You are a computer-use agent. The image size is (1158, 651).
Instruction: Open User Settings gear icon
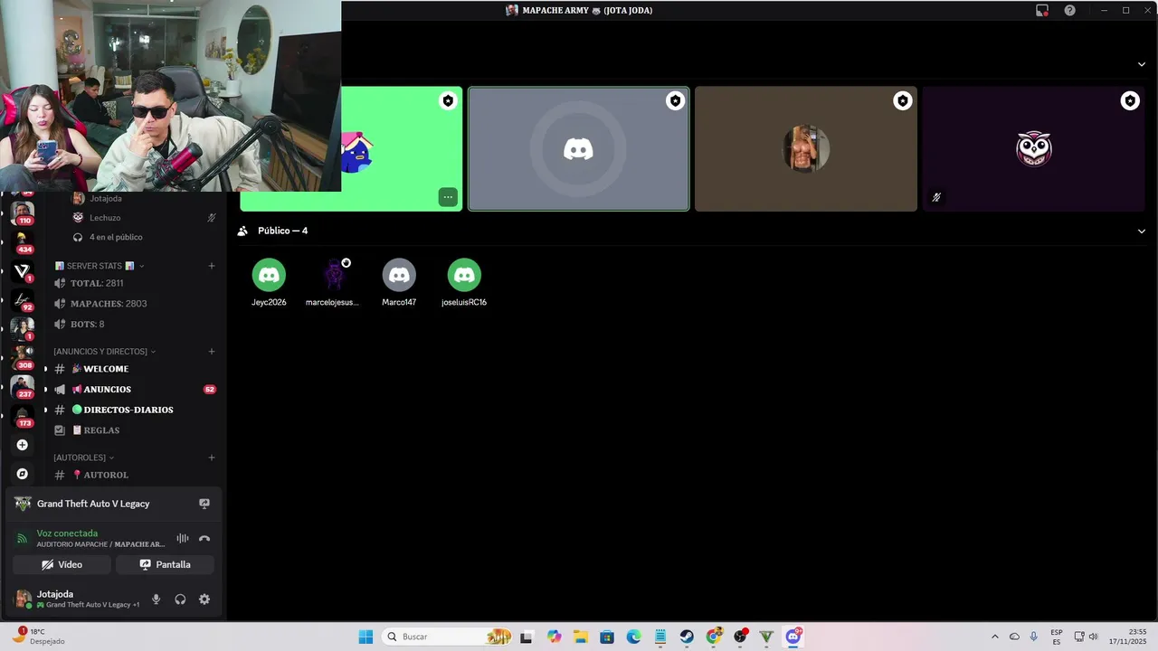pos(204,599)
